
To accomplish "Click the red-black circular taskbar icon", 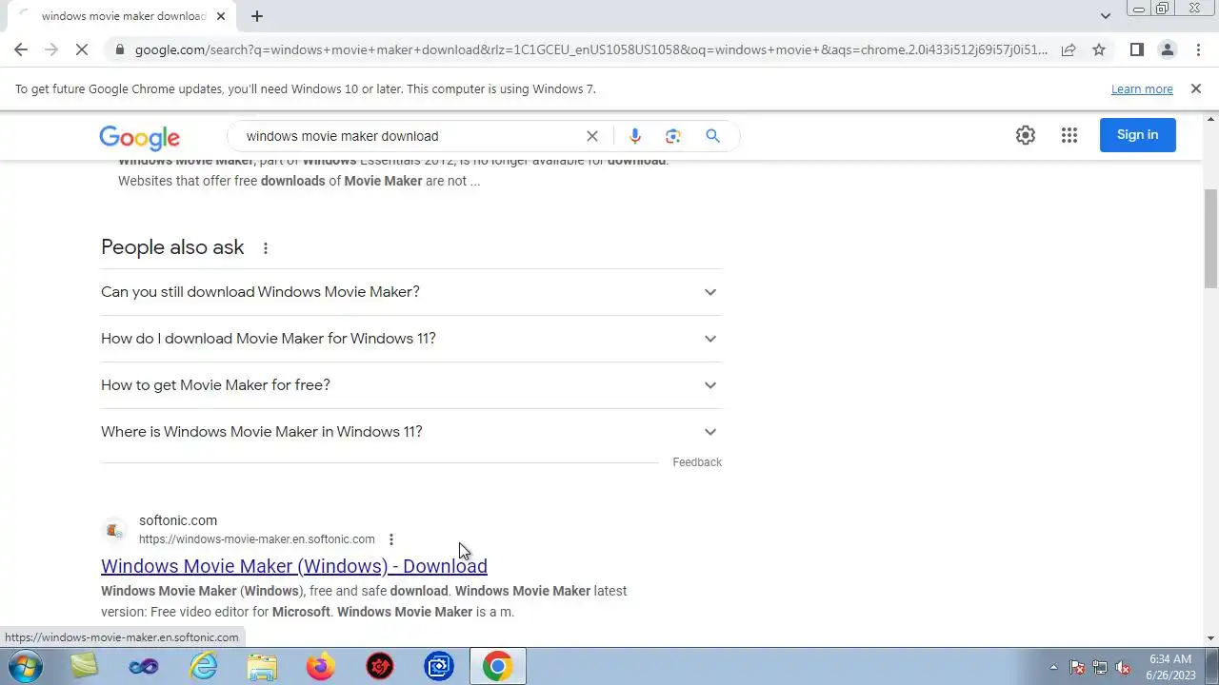I will coord(380,667).
